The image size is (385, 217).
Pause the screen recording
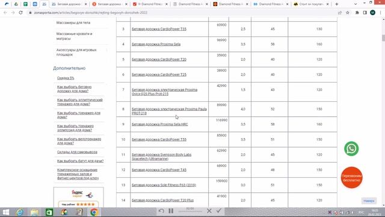click(x=171, y=211)
